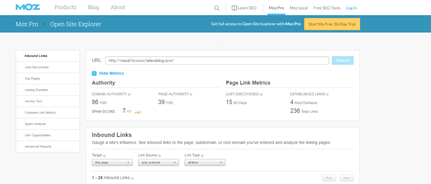
Task: Click the 15 Just-Discovered value
Action: point(229,102)
